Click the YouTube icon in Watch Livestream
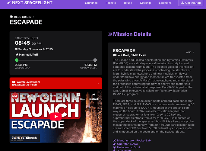 [x=14, y=82]
